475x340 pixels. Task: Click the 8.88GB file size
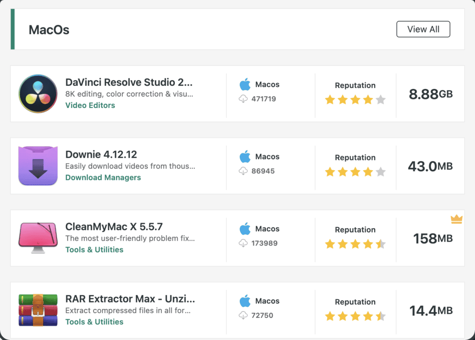pyautogui.click(x=430, y=94)
